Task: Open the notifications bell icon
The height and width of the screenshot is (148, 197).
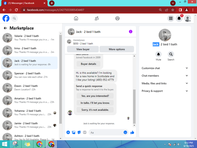Action: point(179,19)
